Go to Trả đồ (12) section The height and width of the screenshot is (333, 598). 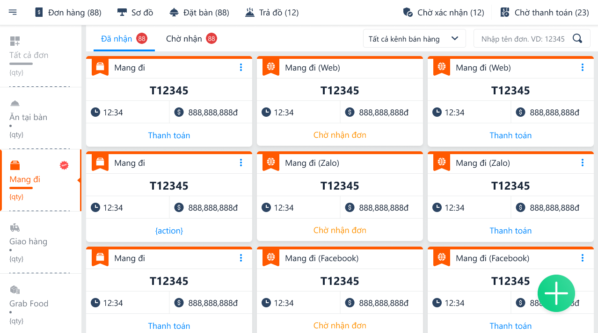[x=272, y=13]
